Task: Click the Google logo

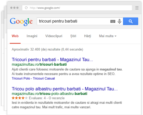Action: click(21, 22)
